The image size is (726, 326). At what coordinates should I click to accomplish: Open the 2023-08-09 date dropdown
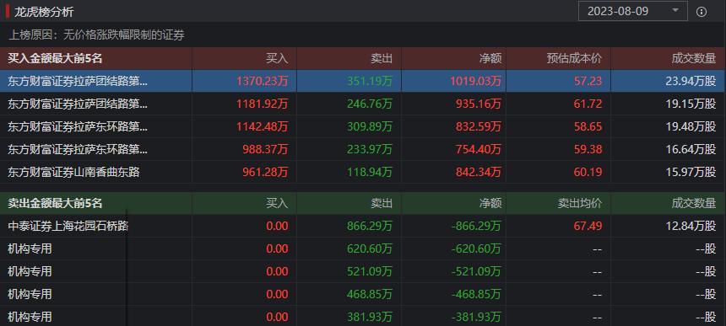pyautogui.click(x=632, y=11)
